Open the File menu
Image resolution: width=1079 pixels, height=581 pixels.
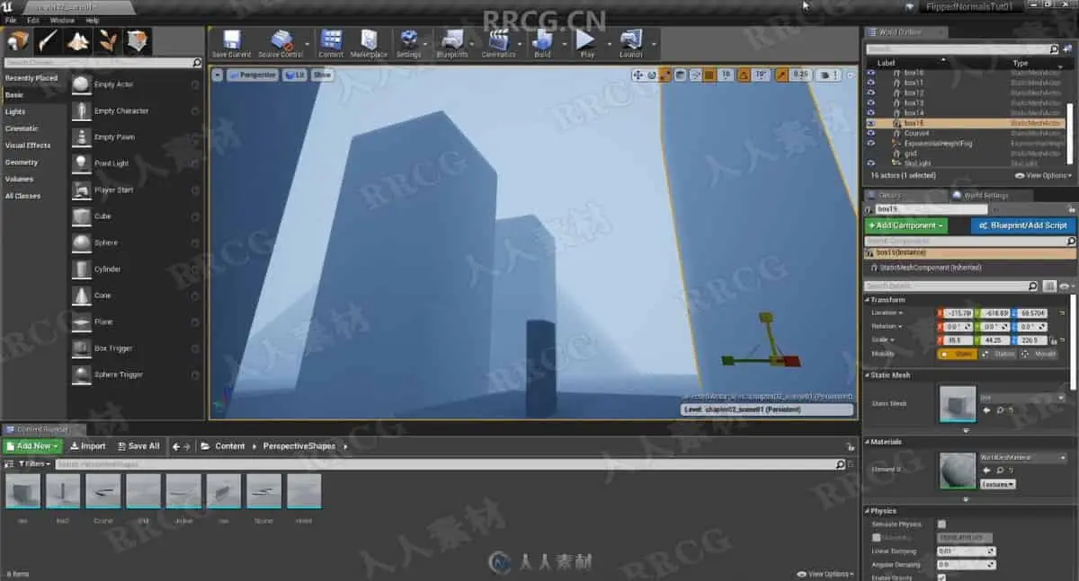coord(11,20)
